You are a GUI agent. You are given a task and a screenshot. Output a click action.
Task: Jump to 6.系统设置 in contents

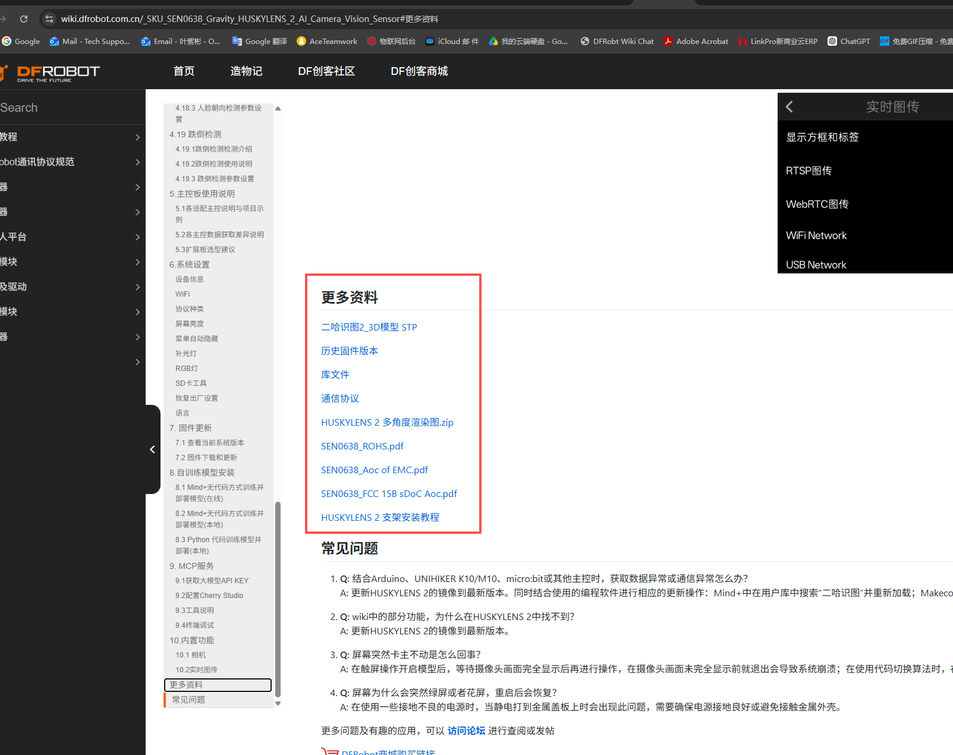click(189, 265)
